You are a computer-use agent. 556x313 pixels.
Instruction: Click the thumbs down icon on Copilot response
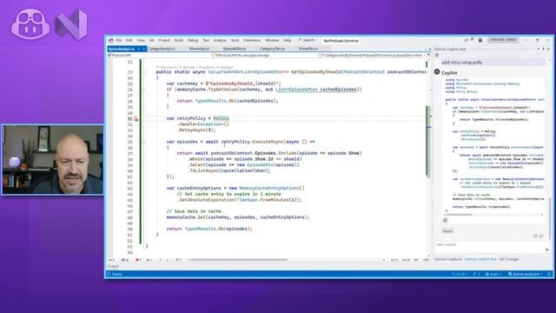point(541,236)
